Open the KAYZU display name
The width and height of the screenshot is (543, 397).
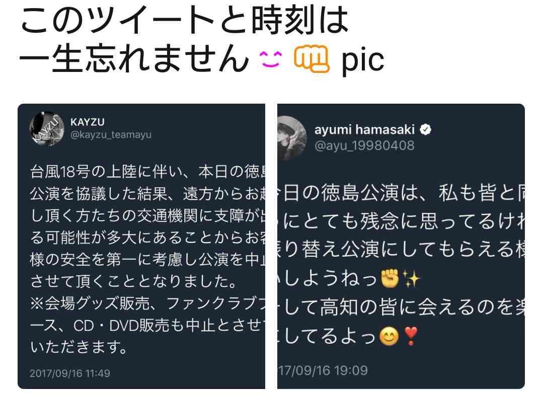point(87,122)
